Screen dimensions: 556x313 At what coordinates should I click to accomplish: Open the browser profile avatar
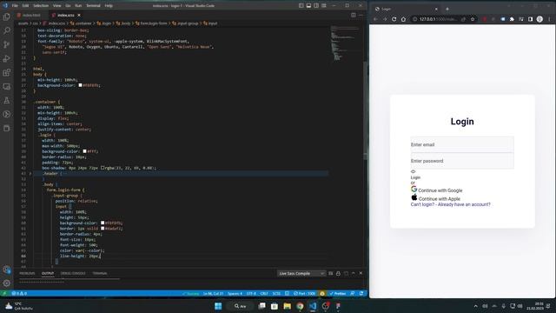point(539,19)
